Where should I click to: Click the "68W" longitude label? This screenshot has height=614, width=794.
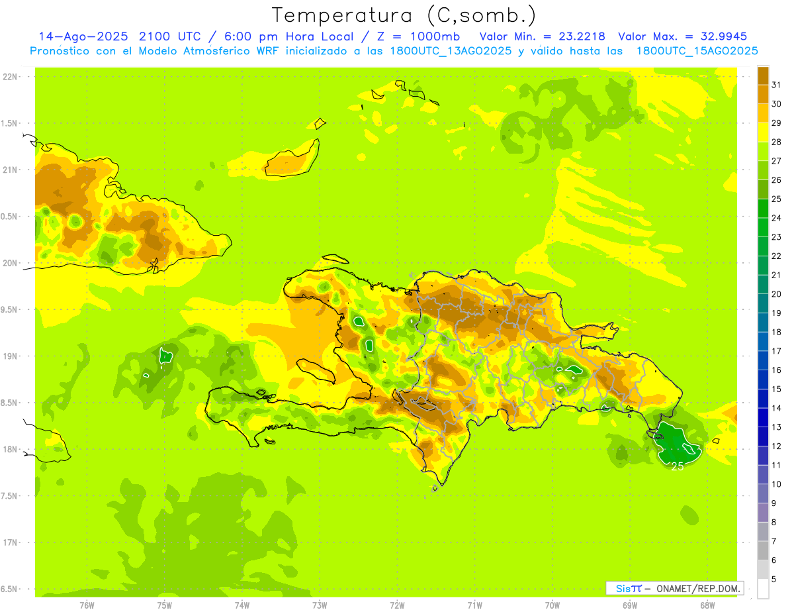click(707, 605)
